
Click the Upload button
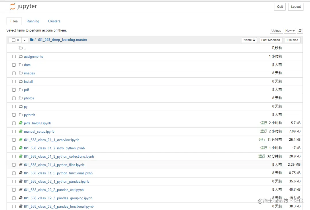[276, 31]
